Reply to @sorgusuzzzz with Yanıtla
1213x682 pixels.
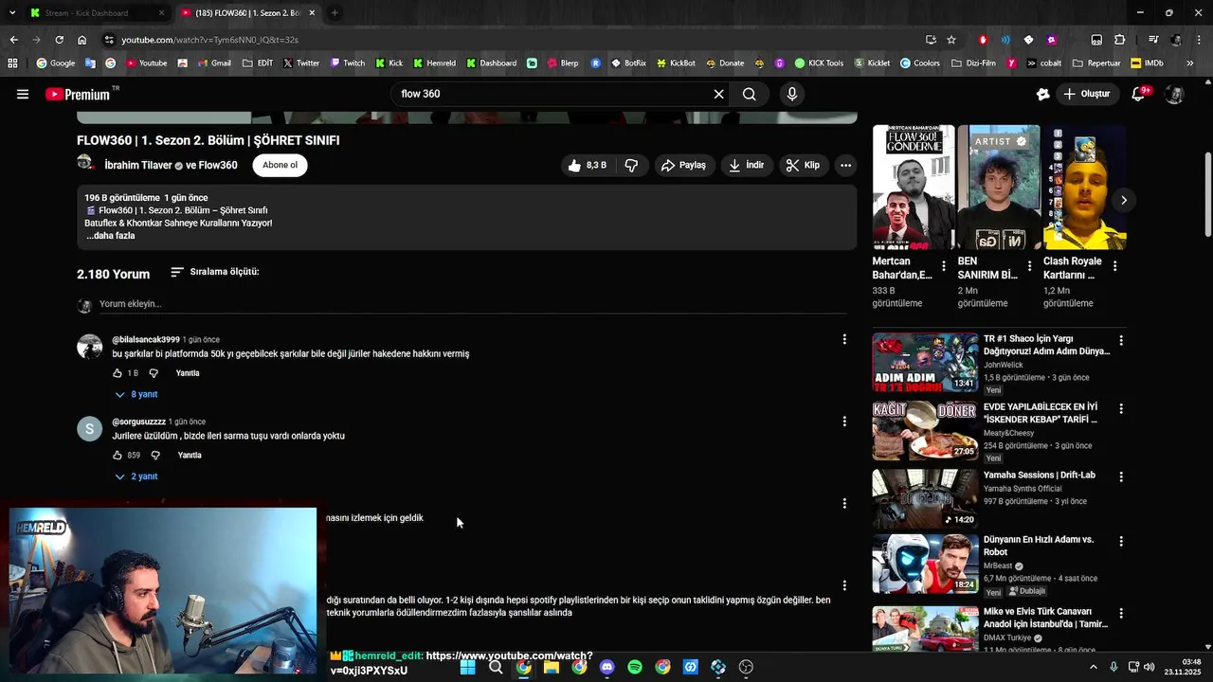190,456
